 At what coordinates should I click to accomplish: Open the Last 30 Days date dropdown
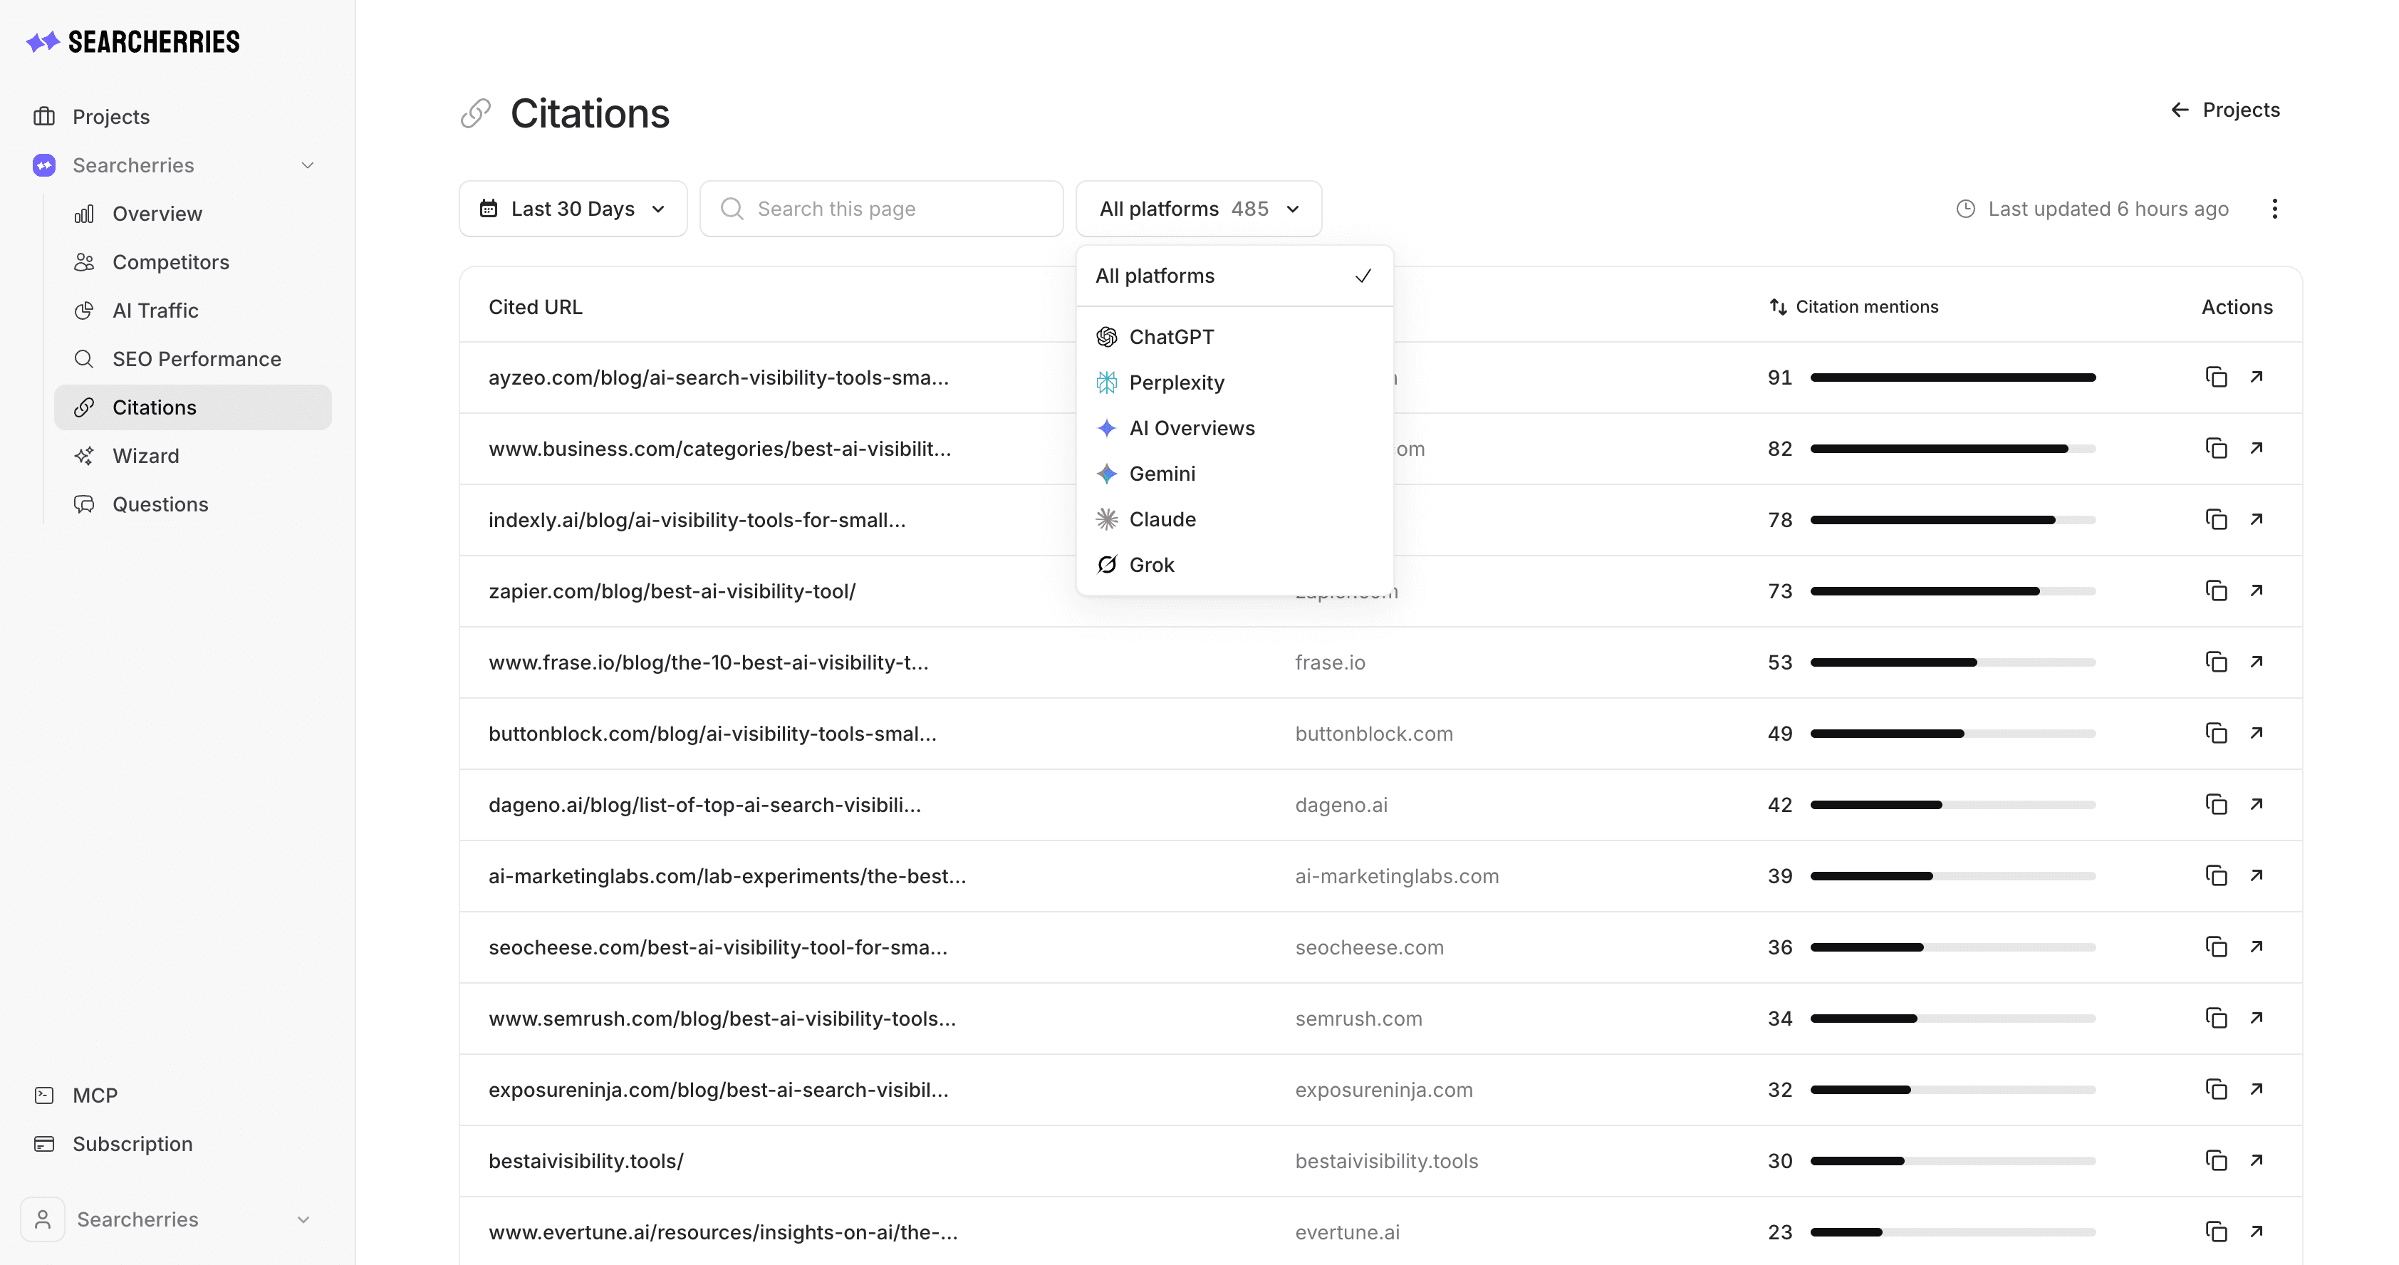pyautogui.click(x=573, y=209)
